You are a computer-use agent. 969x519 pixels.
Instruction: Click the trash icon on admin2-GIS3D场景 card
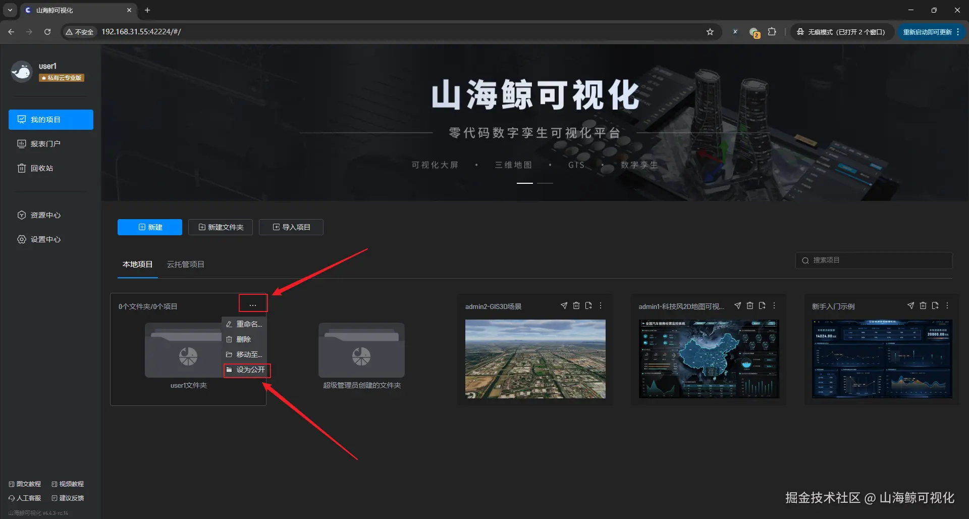[x=576, y=306]
